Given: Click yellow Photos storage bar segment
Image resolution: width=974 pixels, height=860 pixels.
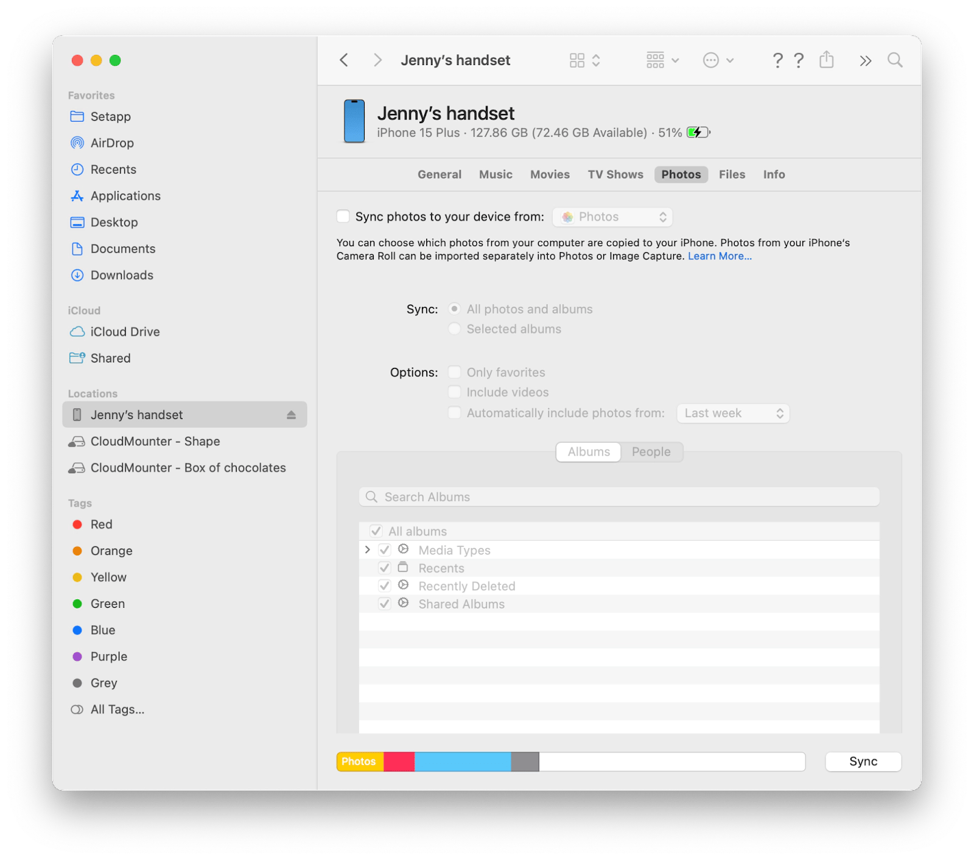Looking at the screenshot, I should (360, 761).
